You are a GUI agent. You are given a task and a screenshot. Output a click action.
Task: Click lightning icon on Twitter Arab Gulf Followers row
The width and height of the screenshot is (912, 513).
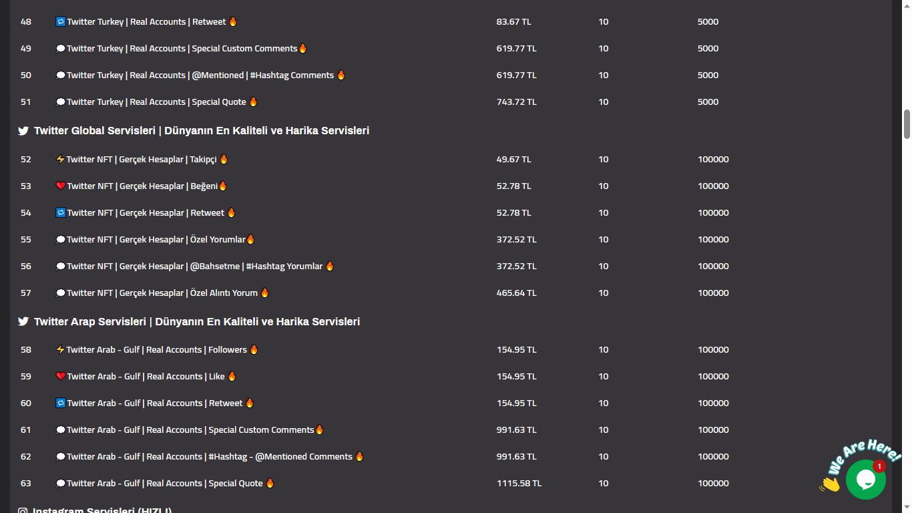pos(60,350)
